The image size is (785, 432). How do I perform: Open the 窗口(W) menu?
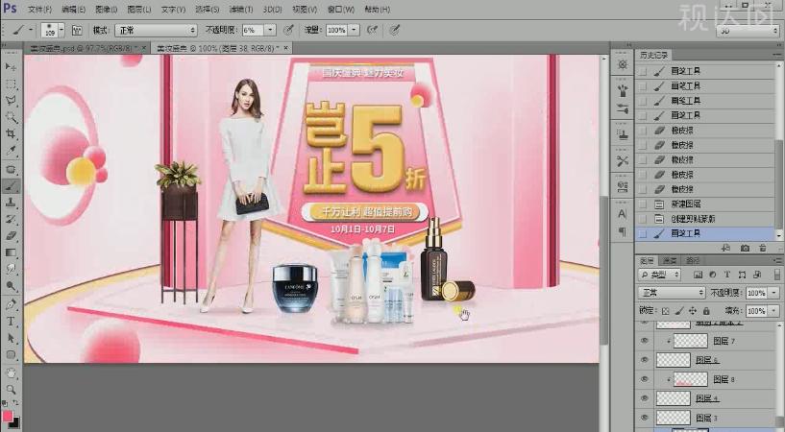341,10
